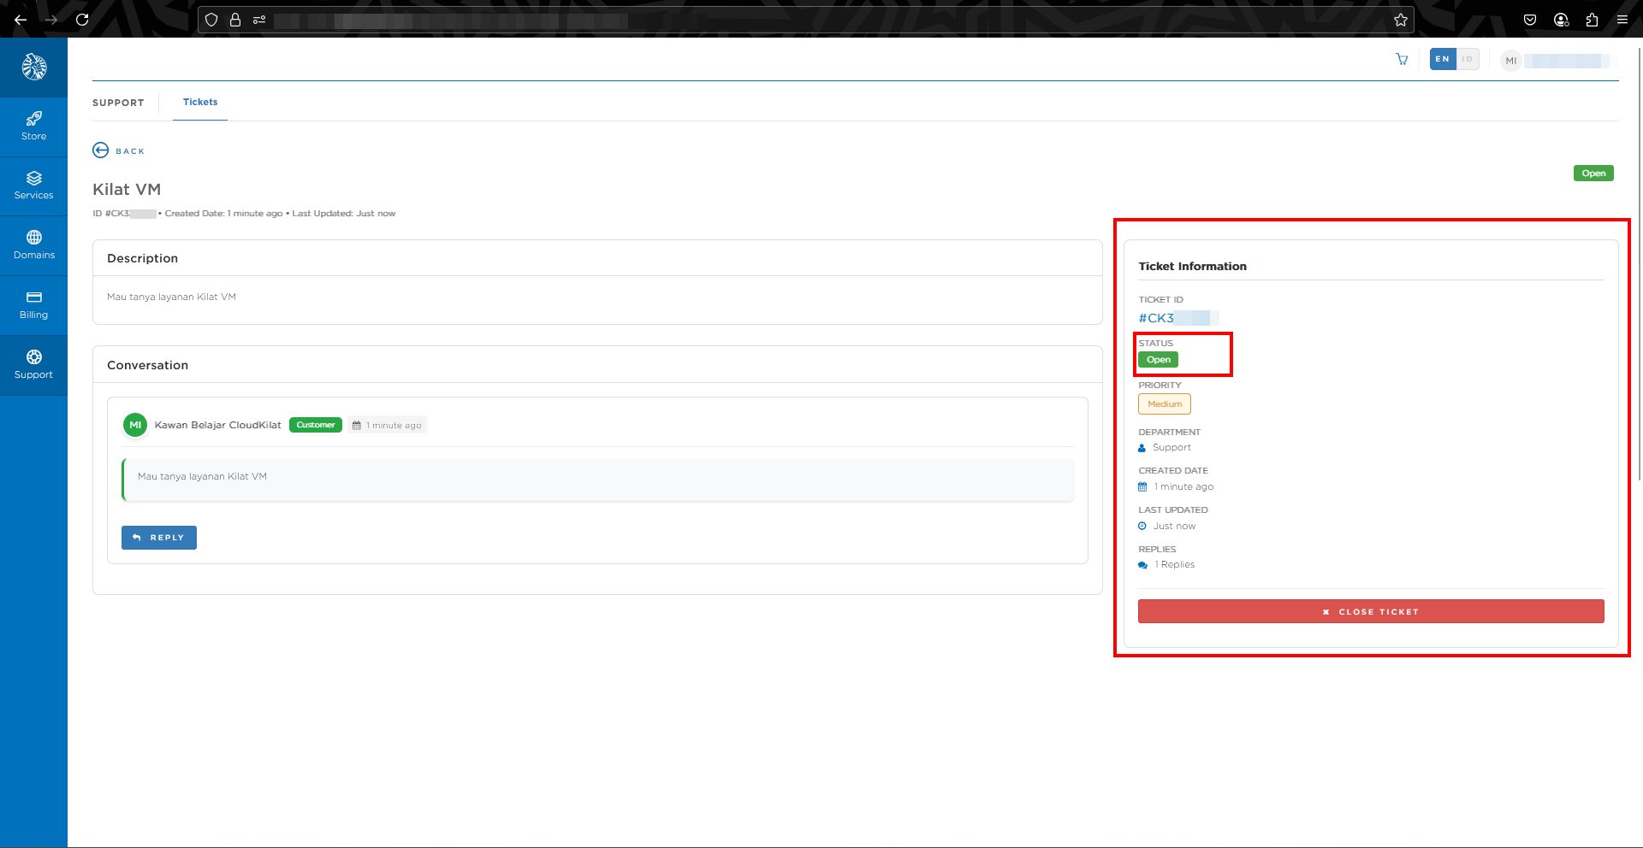
Task: Reload the page in the browser
Action: click(x=82, y=20)
